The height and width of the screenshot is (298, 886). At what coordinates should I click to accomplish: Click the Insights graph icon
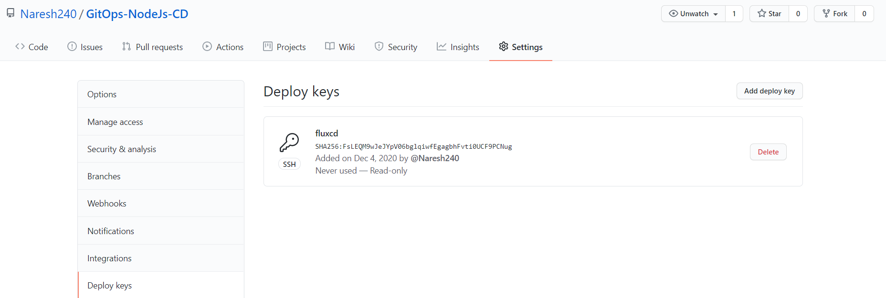(442, 46)
